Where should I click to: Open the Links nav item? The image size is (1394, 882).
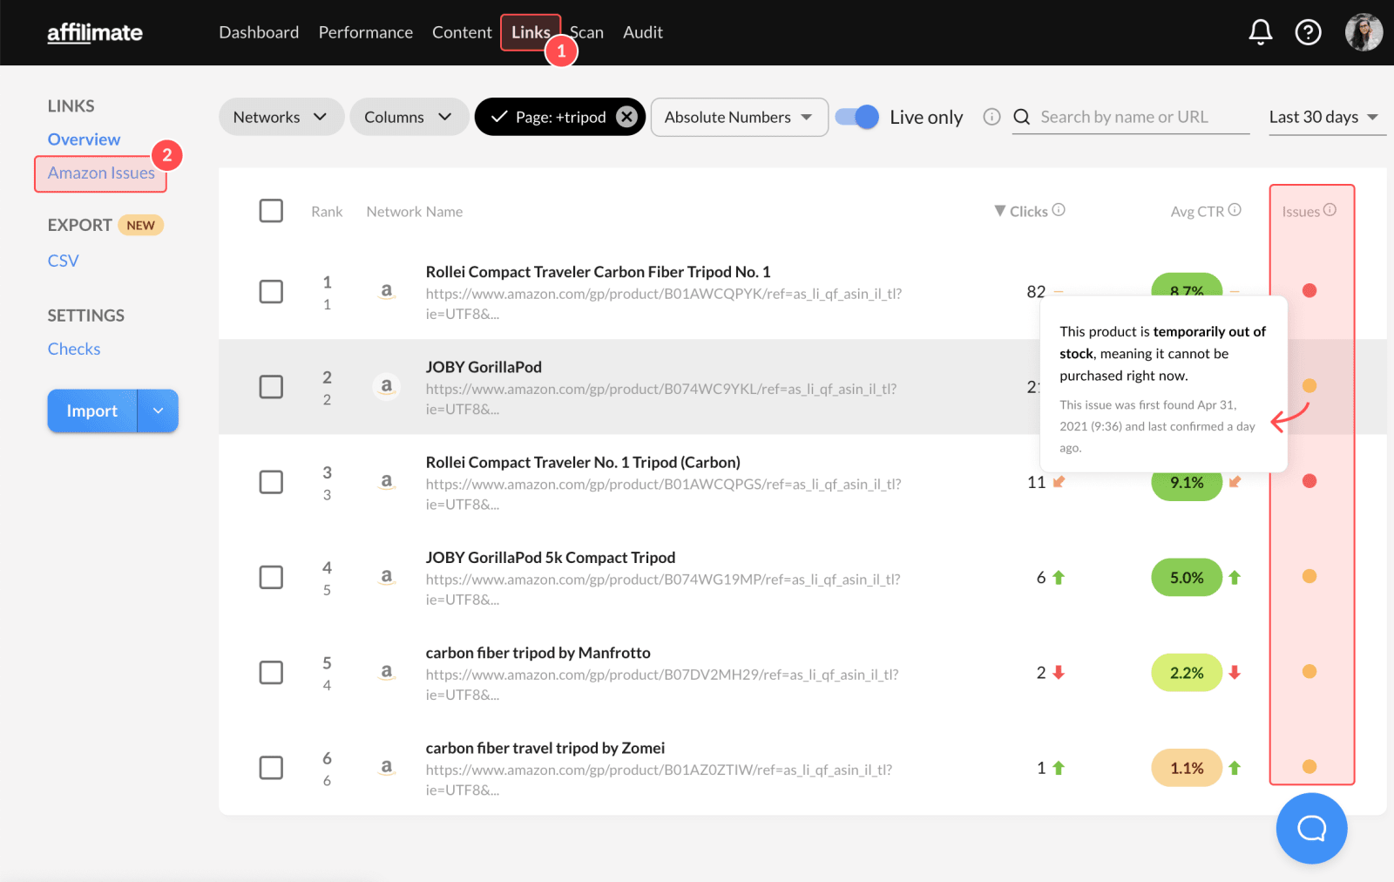point(531,32)
